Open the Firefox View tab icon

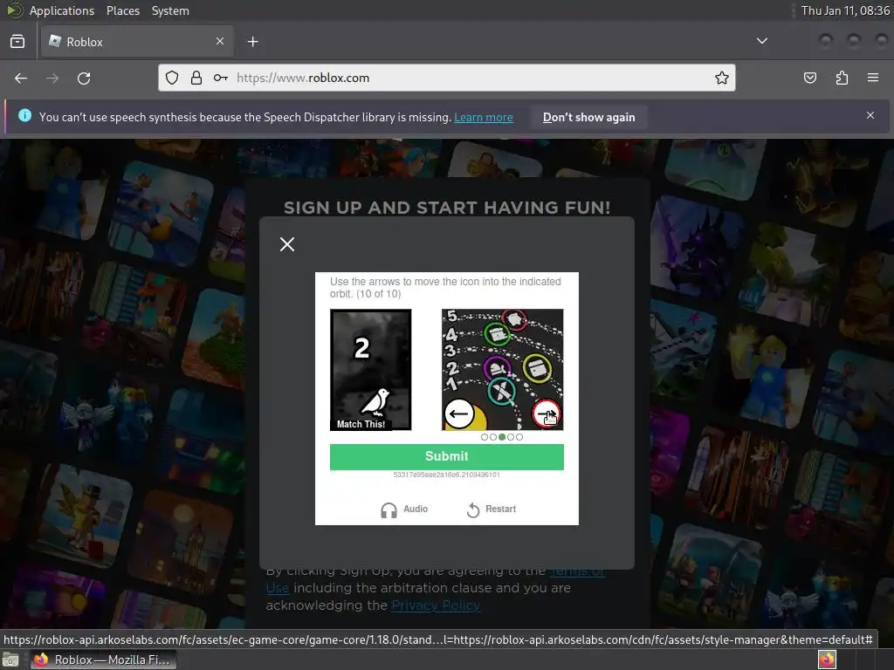tap(17, 42)
